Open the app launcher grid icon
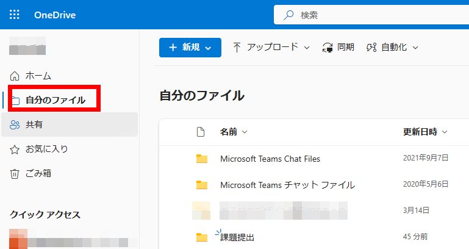Screen dimensions: 469x249 (15, 15)
